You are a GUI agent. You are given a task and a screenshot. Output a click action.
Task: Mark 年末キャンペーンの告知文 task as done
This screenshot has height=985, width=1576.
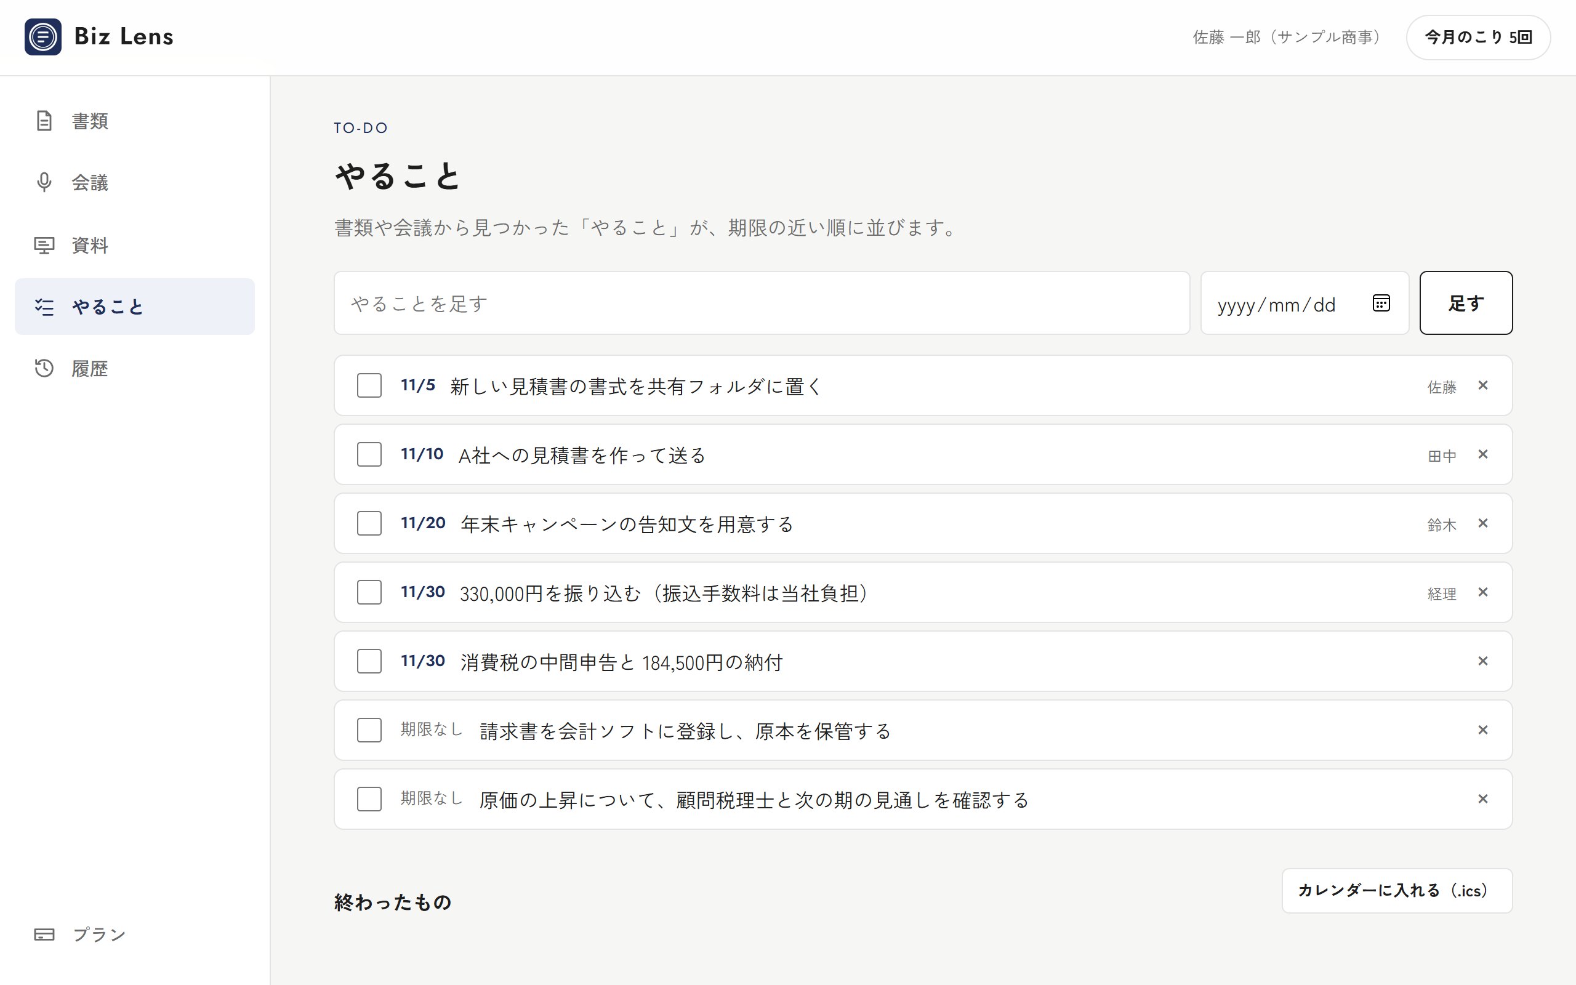point(369,524)
